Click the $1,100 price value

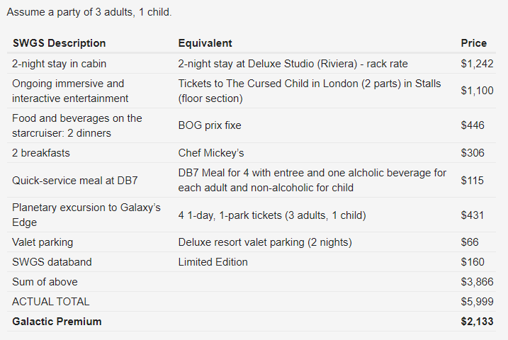(x=477, y=91)
